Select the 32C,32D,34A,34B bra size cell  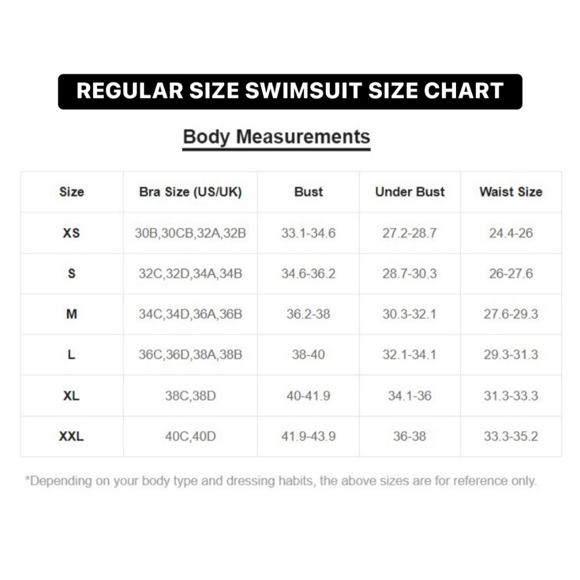click(190, 274)
